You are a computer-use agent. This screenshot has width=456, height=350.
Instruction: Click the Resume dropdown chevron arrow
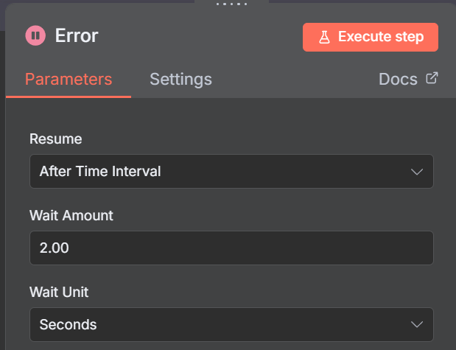[417, 172]
